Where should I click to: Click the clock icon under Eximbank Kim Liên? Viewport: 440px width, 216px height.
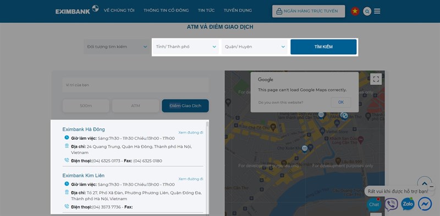coord(67,184)
